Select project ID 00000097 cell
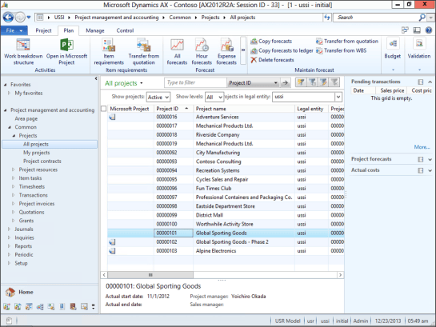The width and height of the screenshot is (436, 327). 174,197
